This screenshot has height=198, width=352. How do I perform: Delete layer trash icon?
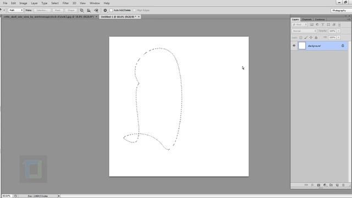click(343, 185)
